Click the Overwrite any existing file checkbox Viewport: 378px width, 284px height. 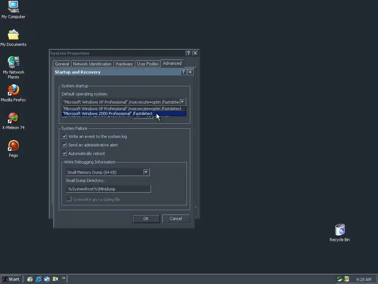click(69, 199)
